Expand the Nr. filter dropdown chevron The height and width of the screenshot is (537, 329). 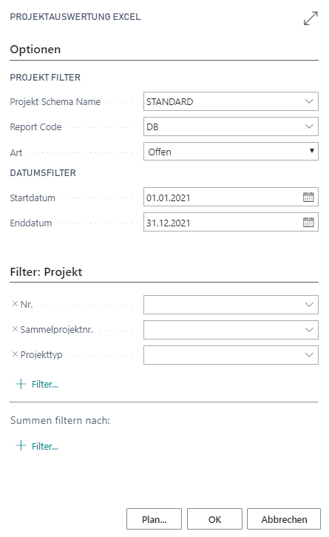[309, 305]
